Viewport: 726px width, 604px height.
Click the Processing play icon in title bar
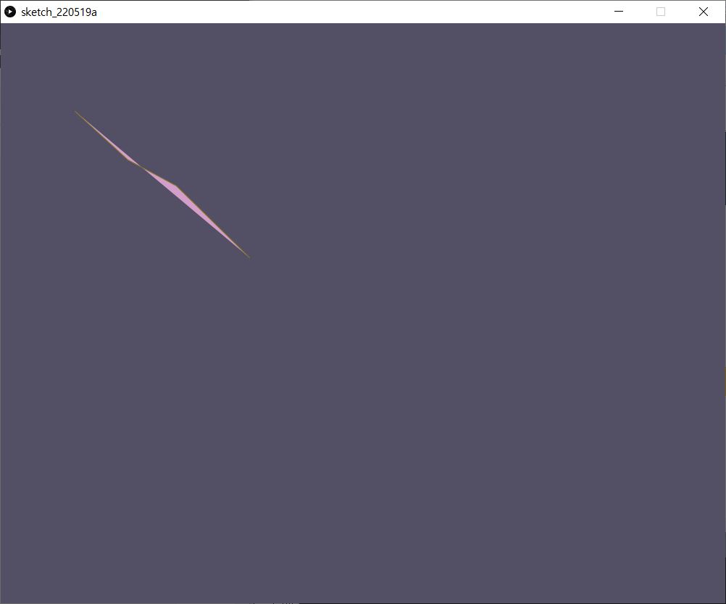(x=10, y=12)
